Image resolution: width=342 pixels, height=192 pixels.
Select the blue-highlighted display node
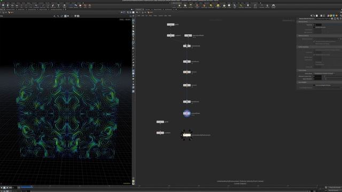click(186, 114)
